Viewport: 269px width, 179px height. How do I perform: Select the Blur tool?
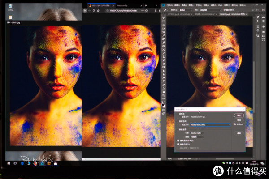tap(164, 71)
